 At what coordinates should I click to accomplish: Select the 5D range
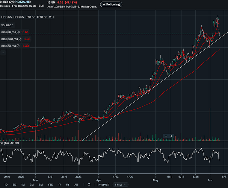[x=14, y=185]
